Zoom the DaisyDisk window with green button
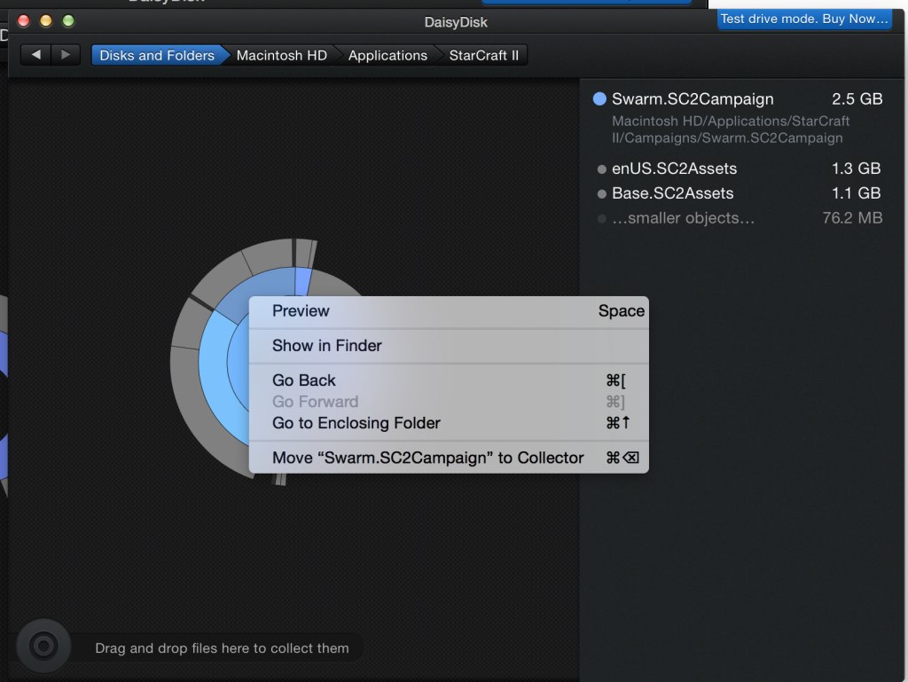Viewport: 908px width, 682px height. point(68,21)
